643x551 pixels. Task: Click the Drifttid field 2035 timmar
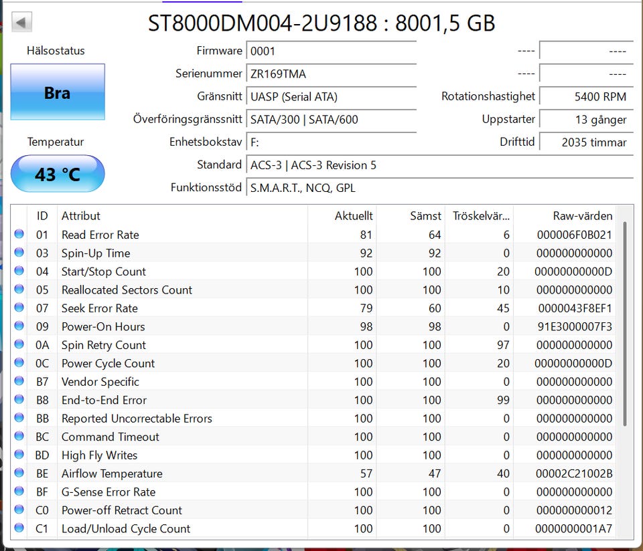click(585, 142)
